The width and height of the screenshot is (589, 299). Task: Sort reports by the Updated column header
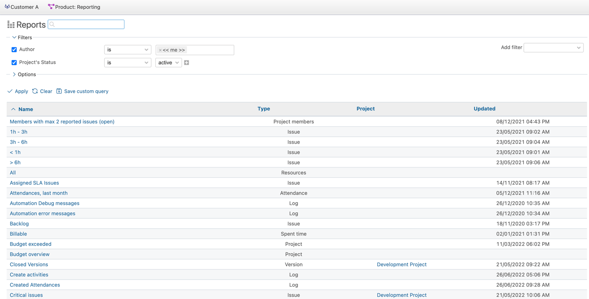coord(484,109)
